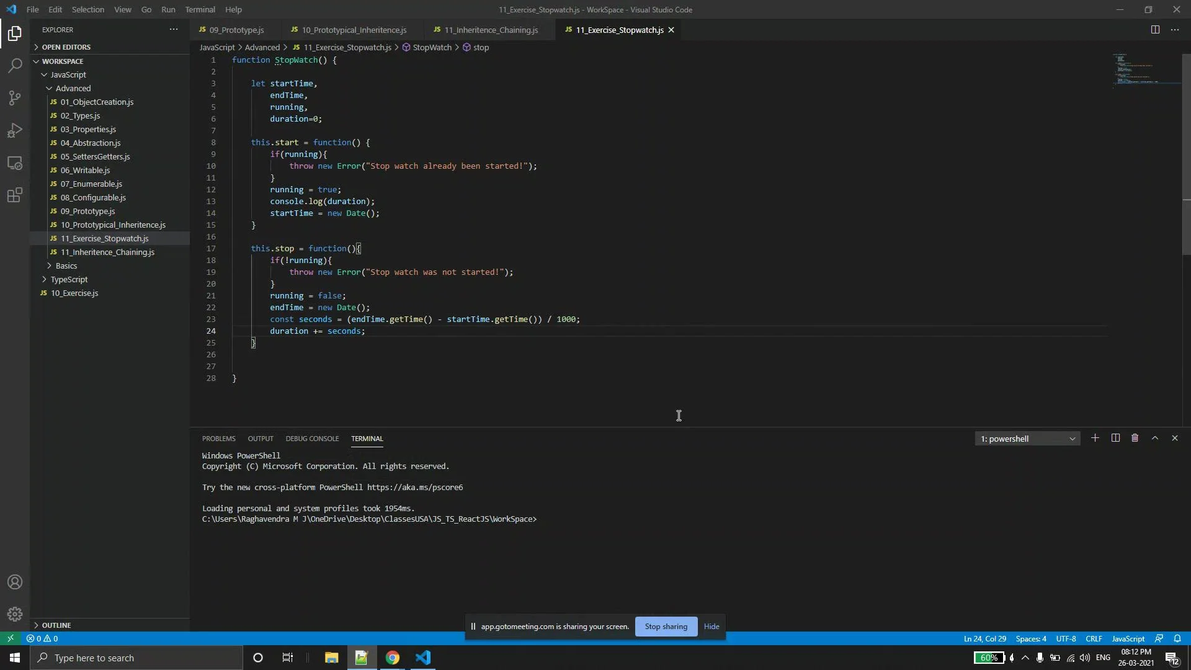Create a new terminal with plus icon
The width and height of the screenshot is (1191, 670).
(x=1095, y=438)
